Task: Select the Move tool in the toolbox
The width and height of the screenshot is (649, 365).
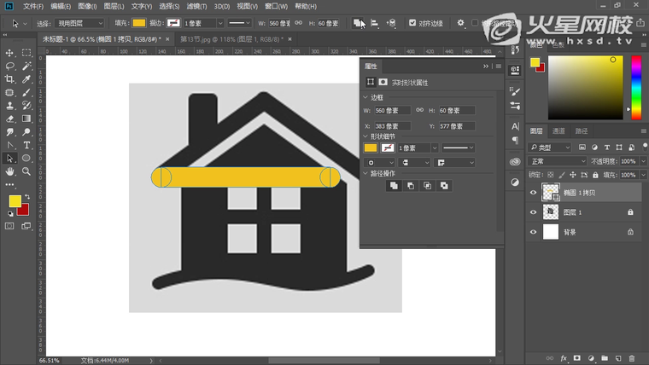Action: 10,51
